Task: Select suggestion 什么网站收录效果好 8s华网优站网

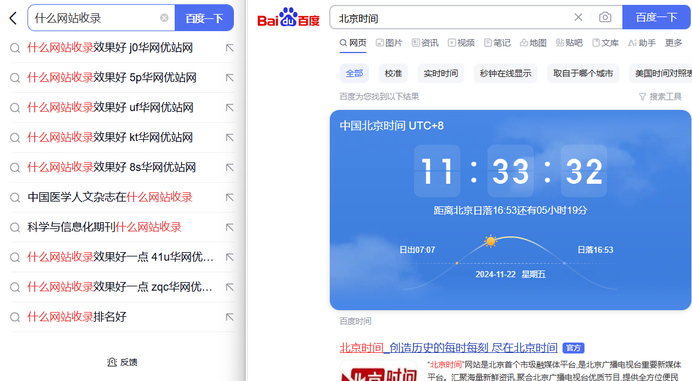Action: tap(112, 167)
